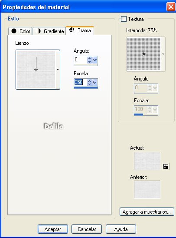Click the black circle icon on Color tab

coord(14,31)
